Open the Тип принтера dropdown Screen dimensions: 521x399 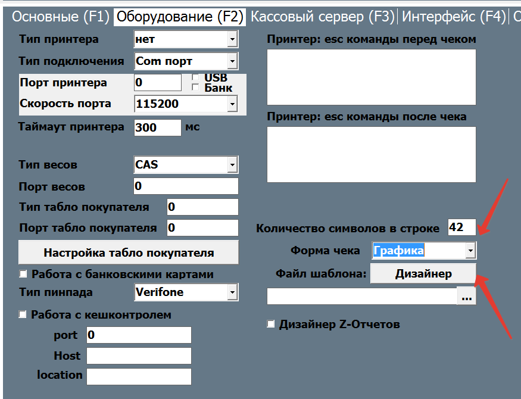(232, 40)
